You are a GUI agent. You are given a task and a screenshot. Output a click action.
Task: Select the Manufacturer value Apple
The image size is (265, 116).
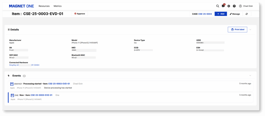[12, 43]
